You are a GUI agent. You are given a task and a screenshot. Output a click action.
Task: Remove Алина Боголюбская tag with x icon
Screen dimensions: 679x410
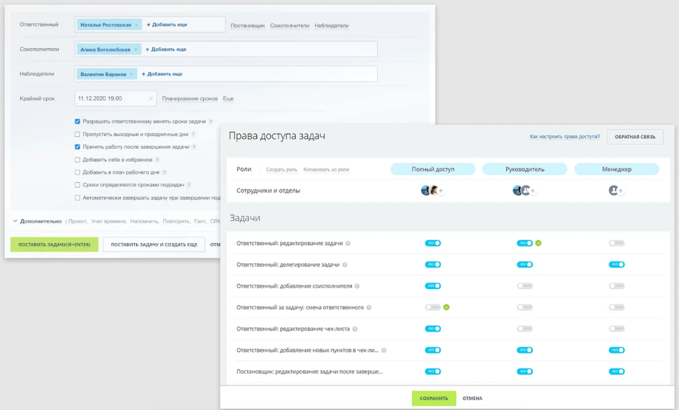pyautogui.click(x=136, y=49)
